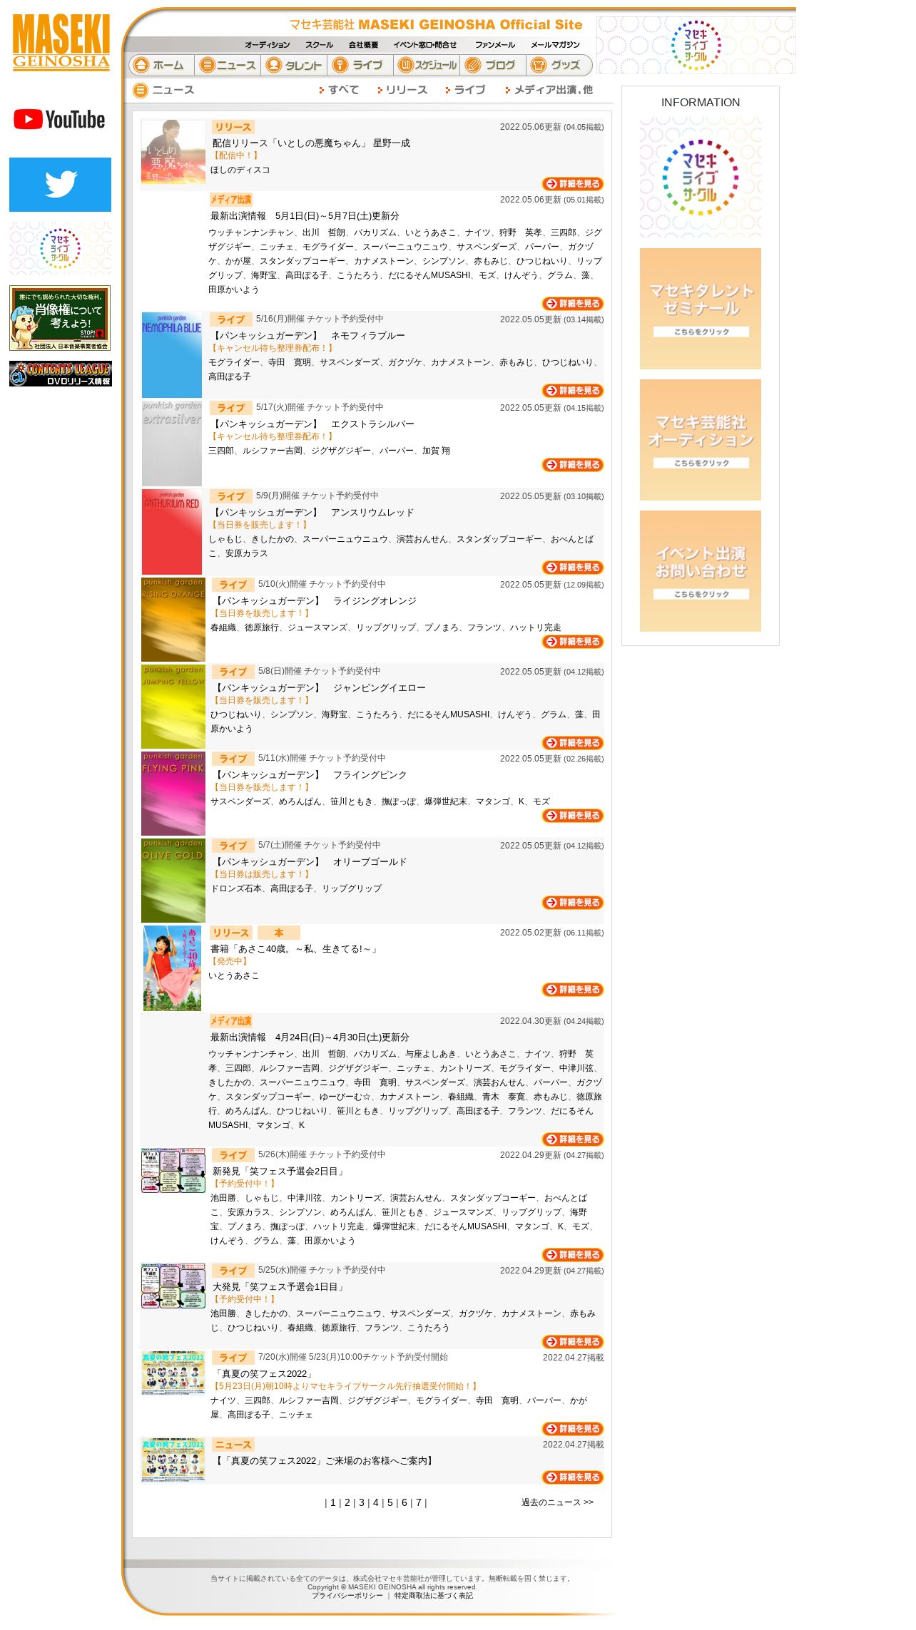Open OLIVE GOLD thumbnail
This screenshot has height=1630, width=916.
[173, 881]
